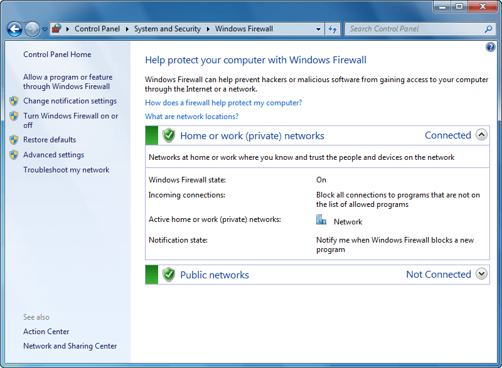Click the shield icon beside Restore defaults
This screenshot has width=502, height=368.
pyautogui.click(x=14, y=139)
